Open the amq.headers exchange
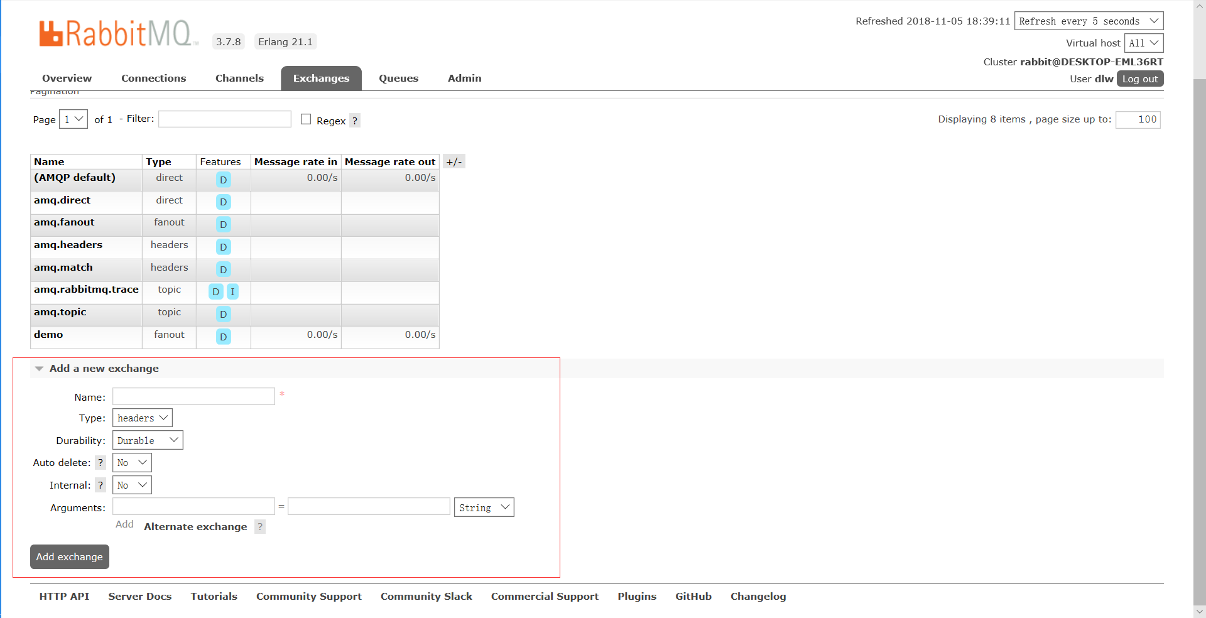The height and width of the screenshot is (618, 1206). (x=68, y=245)
